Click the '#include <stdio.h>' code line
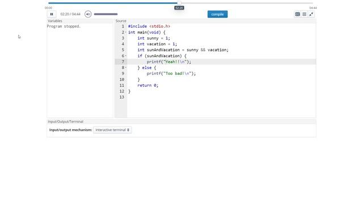The height and width of the screenshot is (204, 363). [x=149, y=27]
